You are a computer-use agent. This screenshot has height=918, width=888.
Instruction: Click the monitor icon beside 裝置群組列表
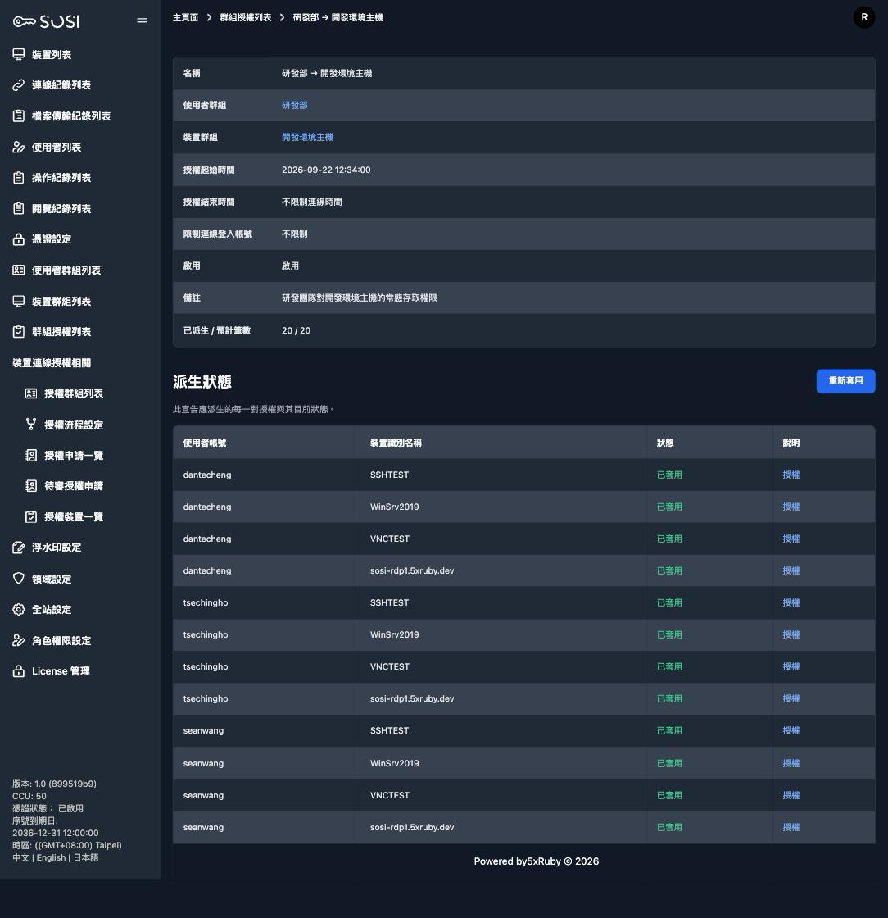click(x=19, y=301)
